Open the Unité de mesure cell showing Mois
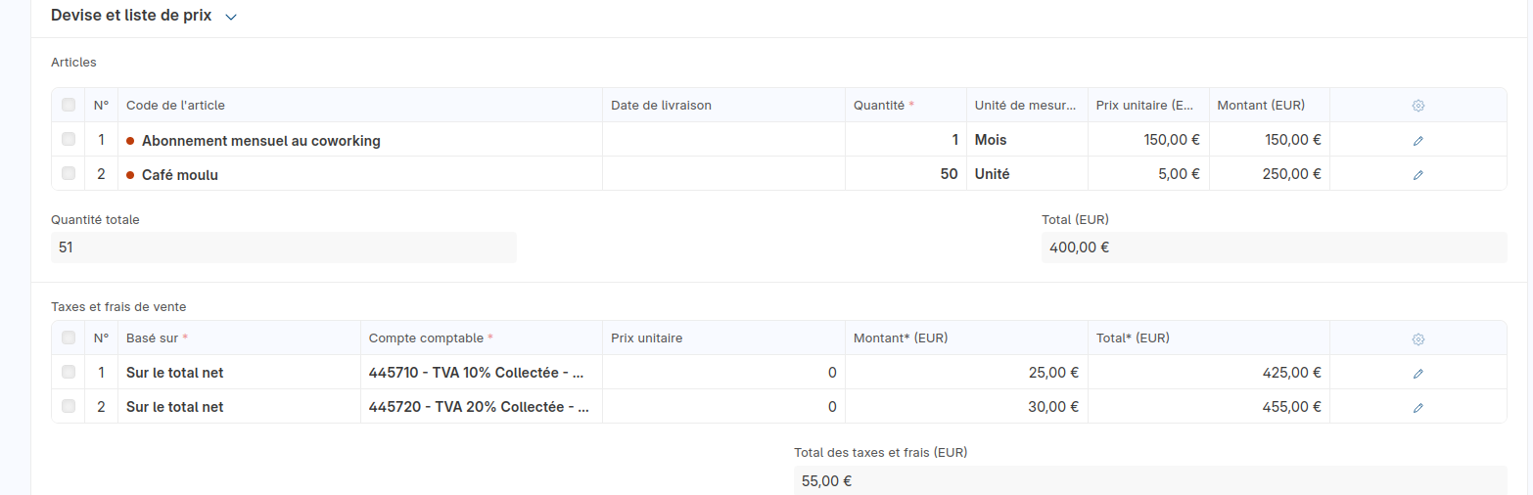The image size is (1533, 495). pos(1027,140)
